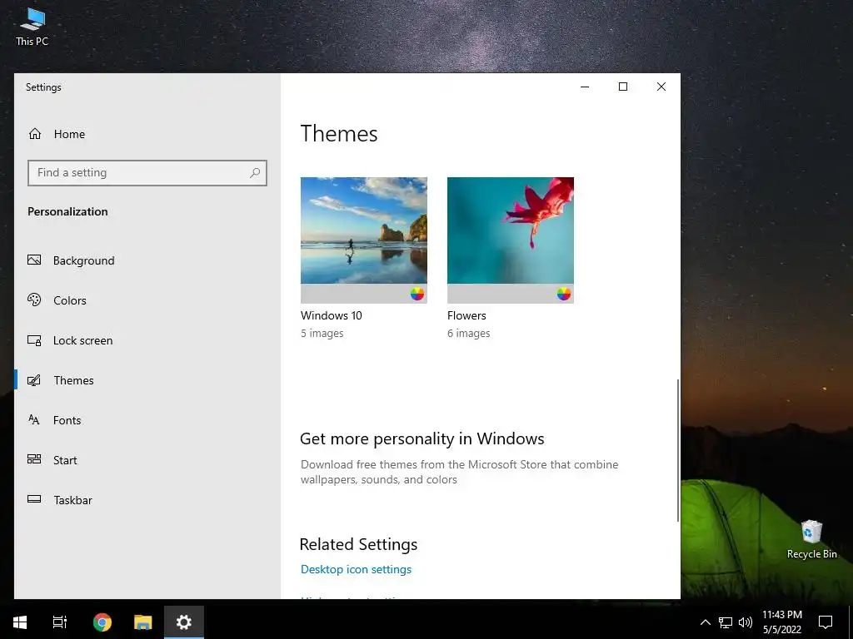This screenshot has width=853, height=639.
Task: Click the "Windows 10" theme name
Action: click(x=331, y=315)
